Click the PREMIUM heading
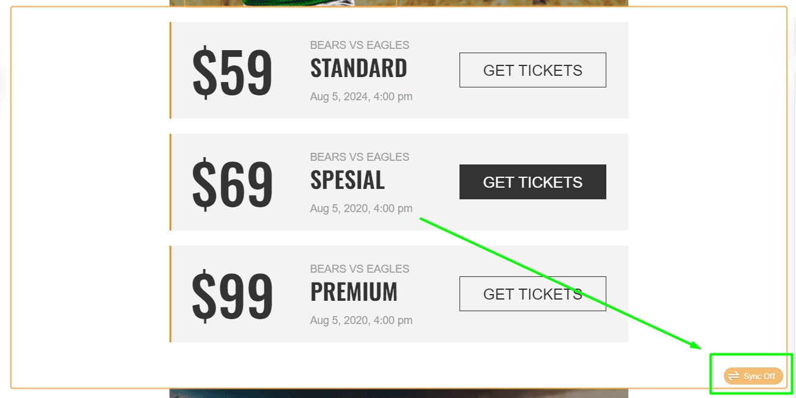Image resolution: width=796 pixels, height=398 pixels. click(354, 292)
